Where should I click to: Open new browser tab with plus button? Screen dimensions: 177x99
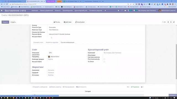[x=103, y=1]
